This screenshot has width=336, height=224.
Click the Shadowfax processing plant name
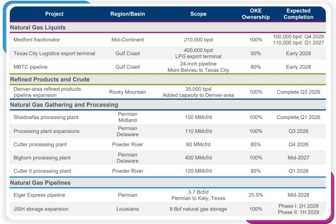pyautogui.click(x=46, y=117)
